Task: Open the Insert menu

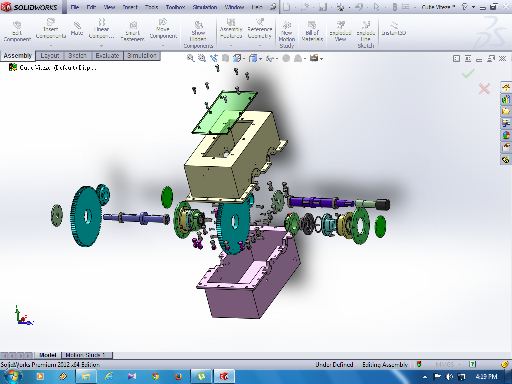Action: pyautogui.click(x=130, y=7)
